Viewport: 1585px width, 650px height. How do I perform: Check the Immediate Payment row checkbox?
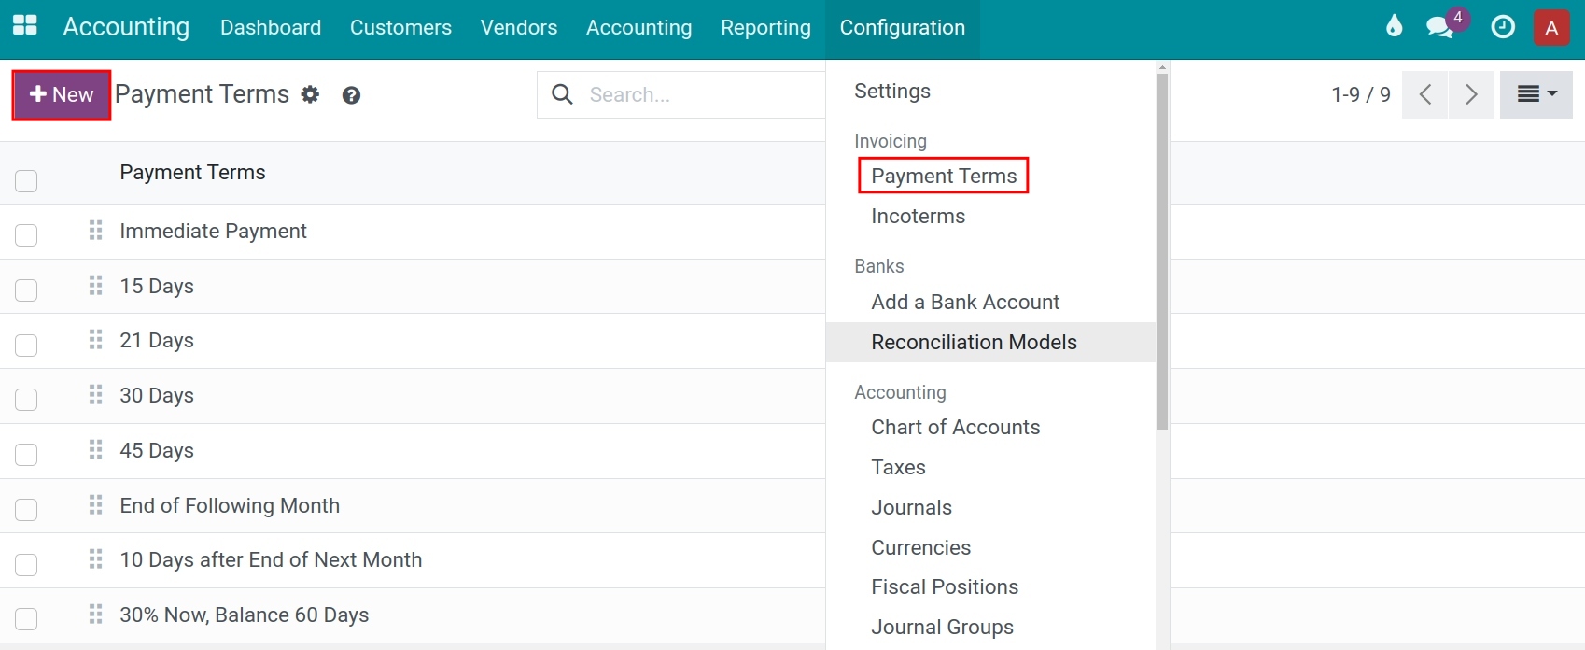click(26, 235)
